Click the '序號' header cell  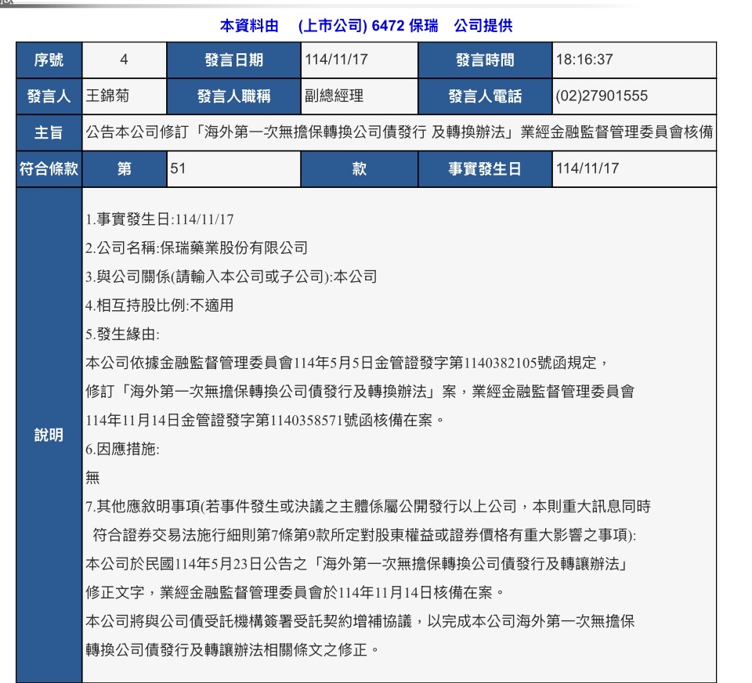coord(49,60)
